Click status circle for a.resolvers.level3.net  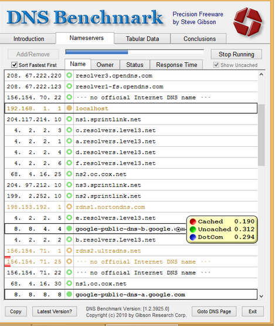tap(69, 141)
